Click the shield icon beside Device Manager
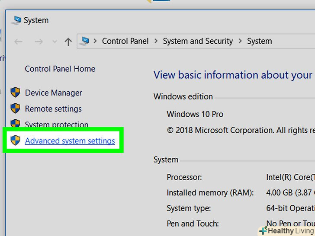315x236 pixels. (16, 92)
